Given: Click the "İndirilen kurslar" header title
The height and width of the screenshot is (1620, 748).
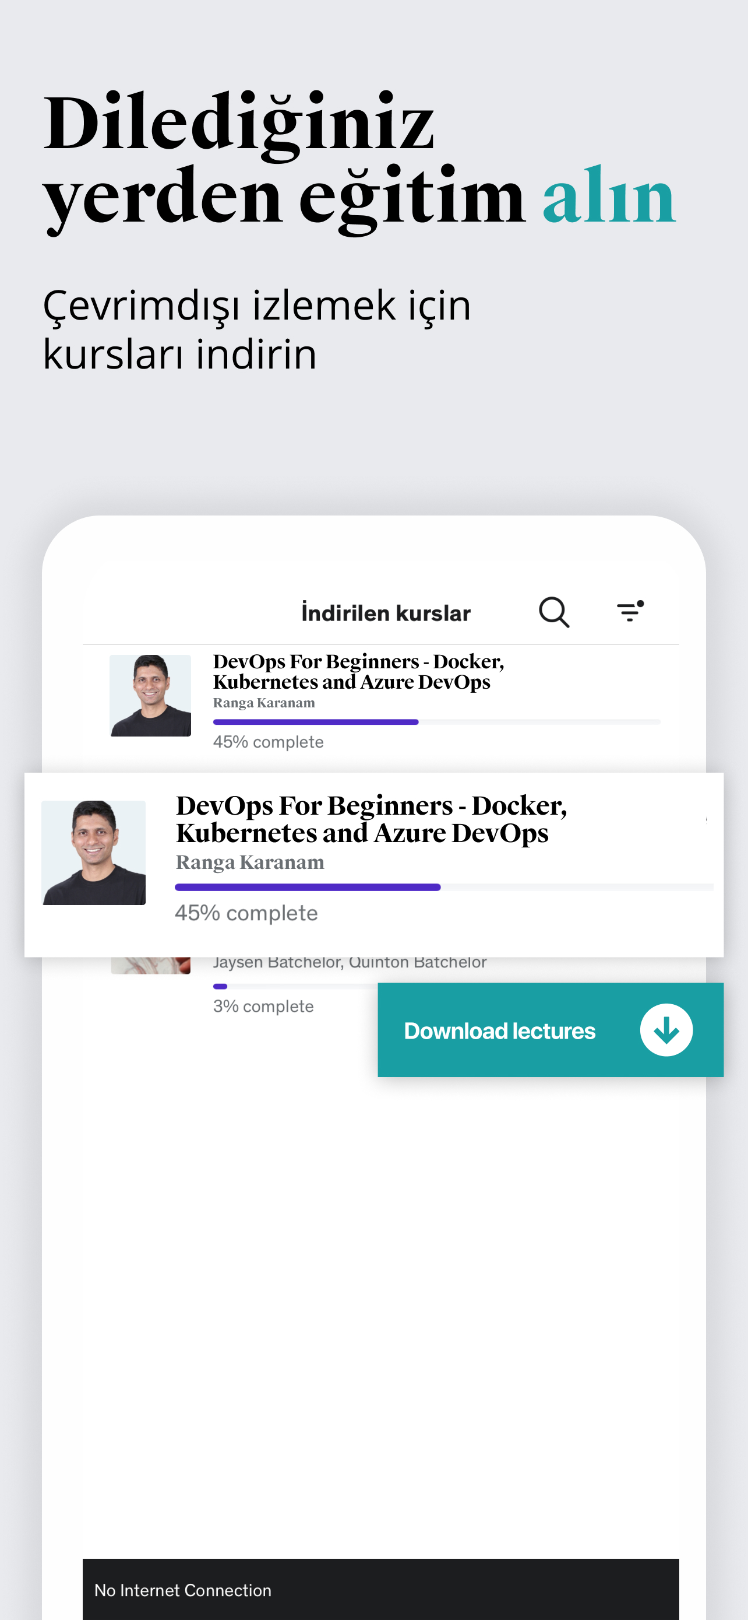Looking at the screenshot, I should coord(386,612).
